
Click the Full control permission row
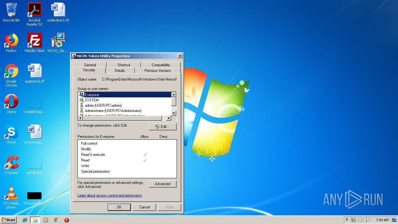127,143
